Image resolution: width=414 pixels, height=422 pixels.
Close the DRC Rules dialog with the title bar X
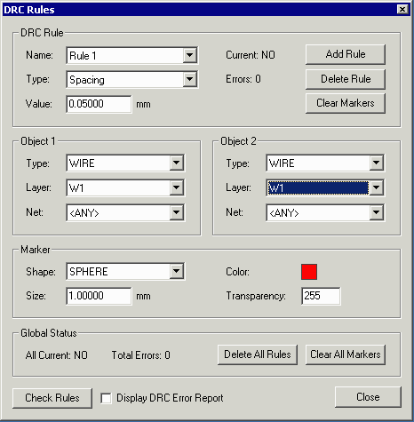point(402,10)
